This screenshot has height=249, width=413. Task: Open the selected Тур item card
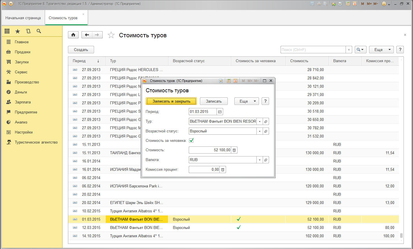266,121
